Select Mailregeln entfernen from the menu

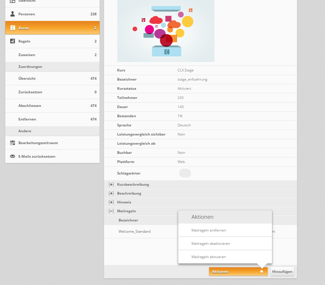point(209,230)
